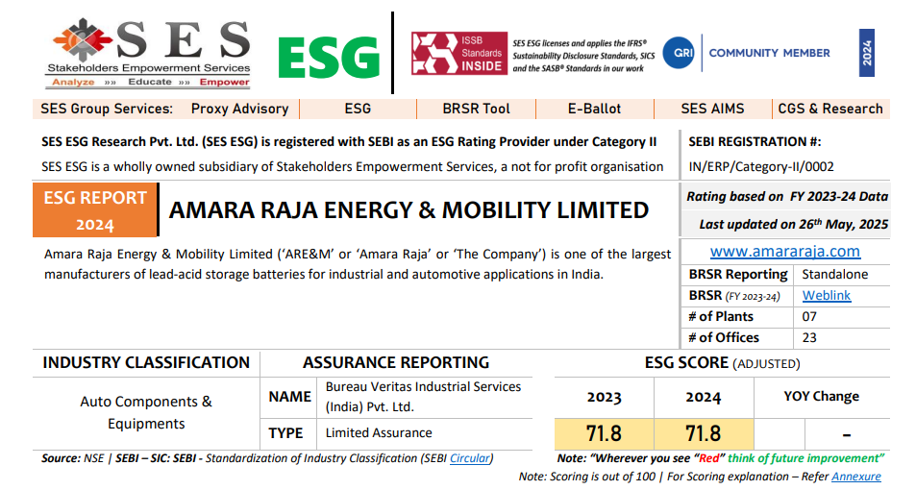The height and width of the screenshot is (490, 916).
Task: Click 'Last updated on 26th May, 2025'
Action: pyautogui.click(x=793, y=224)
